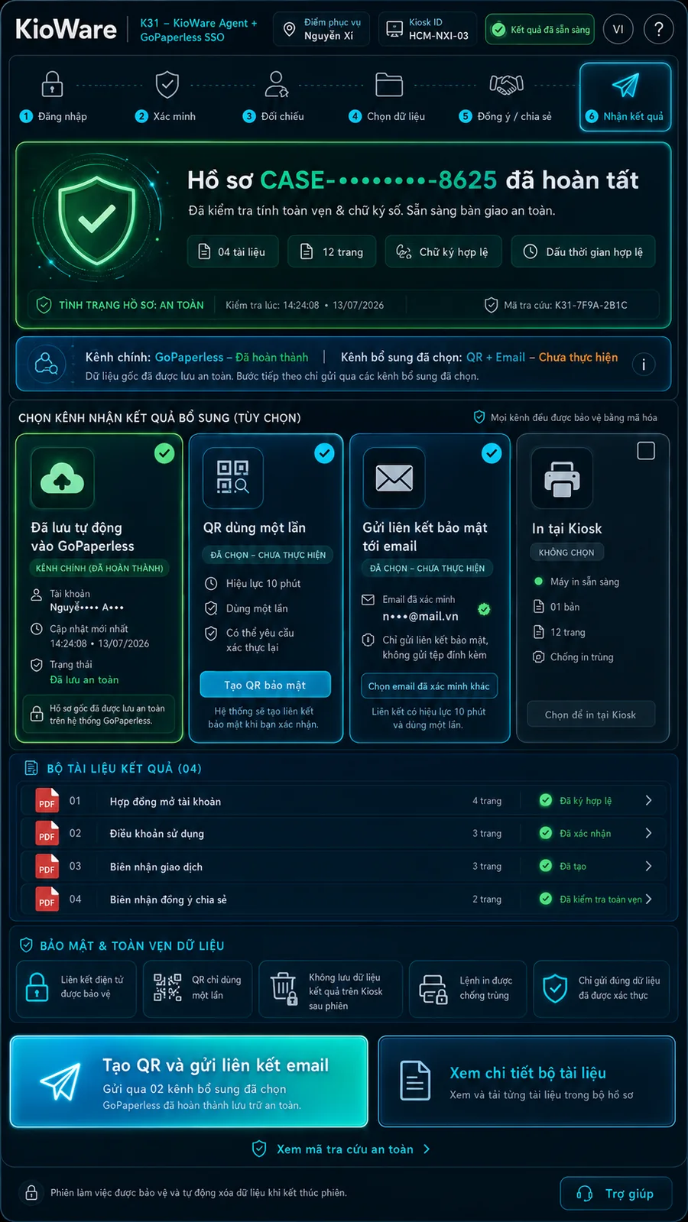Expand the Điều khoản sử dụng row chevron
The width and height of the screenshot is (688, 1222).
(x=648, y=833)
